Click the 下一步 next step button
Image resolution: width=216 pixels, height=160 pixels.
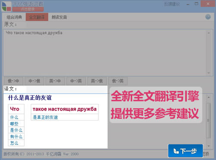[185, 151]
